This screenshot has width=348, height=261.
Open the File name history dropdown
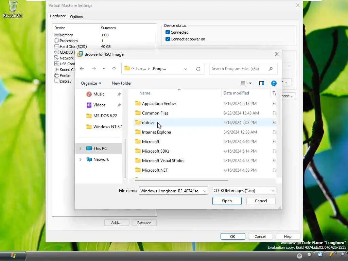[205, 191]
